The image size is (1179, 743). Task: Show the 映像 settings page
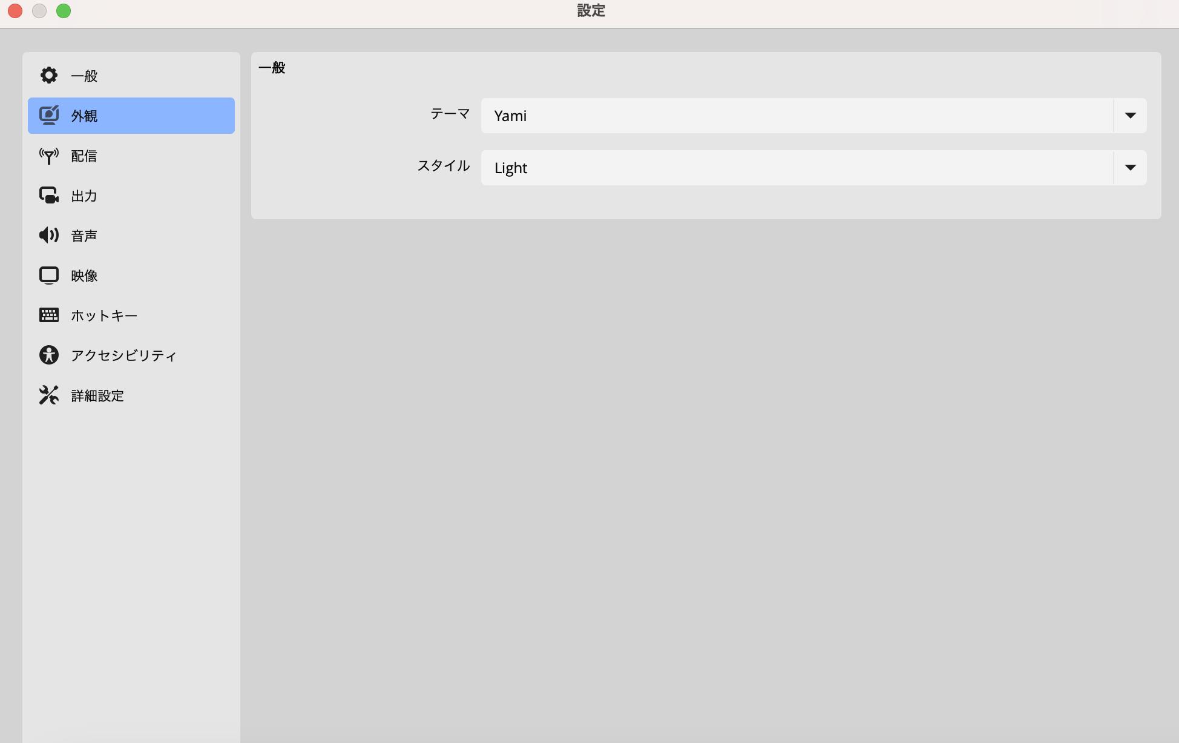coord(131,276)
